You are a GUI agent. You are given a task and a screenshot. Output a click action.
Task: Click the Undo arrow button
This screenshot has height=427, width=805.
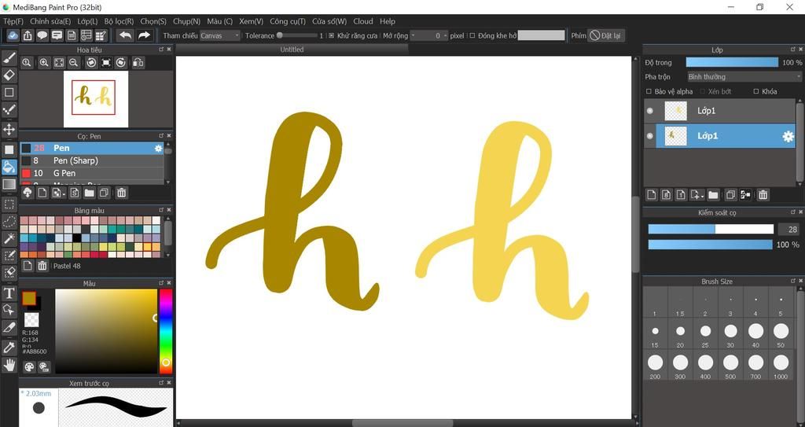[x=125, y=35]
